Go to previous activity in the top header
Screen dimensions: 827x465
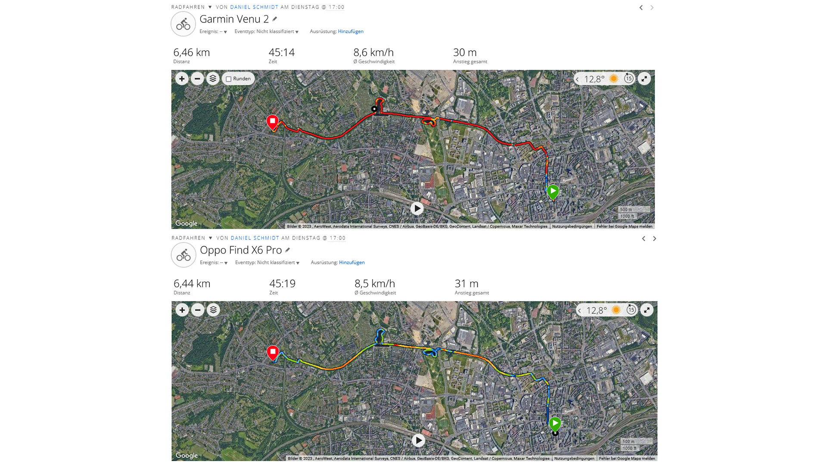pos(641,7)
